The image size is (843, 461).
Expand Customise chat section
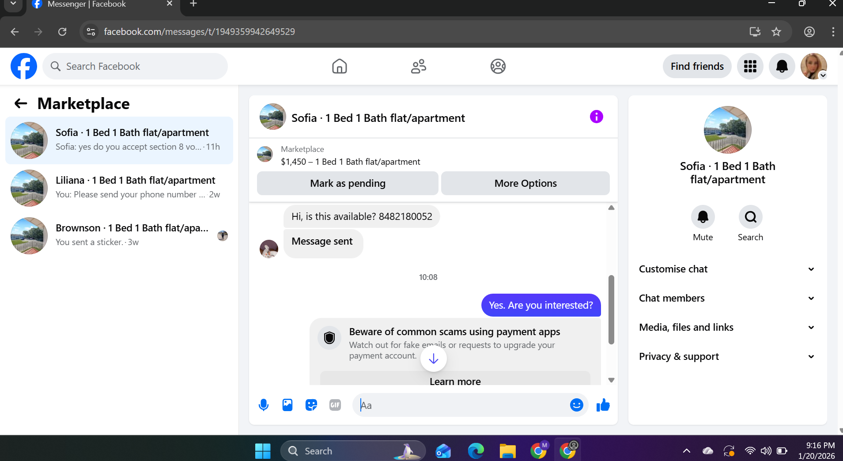point(727,269)
